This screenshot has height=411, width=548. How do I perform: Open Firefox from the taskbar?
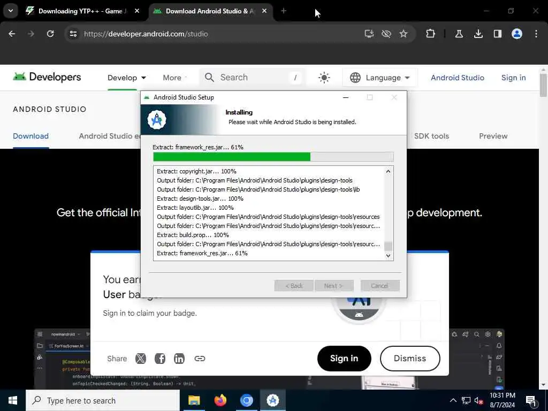(220, 400)
